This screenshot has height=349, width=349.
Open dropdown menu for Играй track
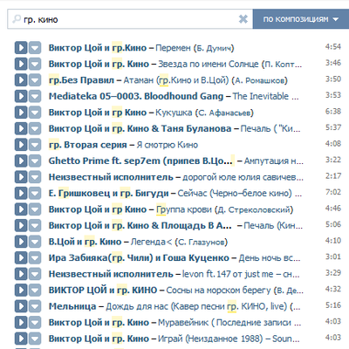click(x=35, y=339)
